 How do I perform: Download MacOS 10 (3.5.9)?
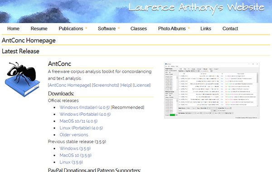75,155
